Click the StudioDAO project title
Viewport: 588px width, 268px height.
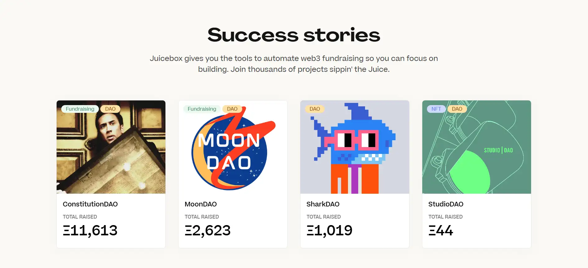(446, 204)
